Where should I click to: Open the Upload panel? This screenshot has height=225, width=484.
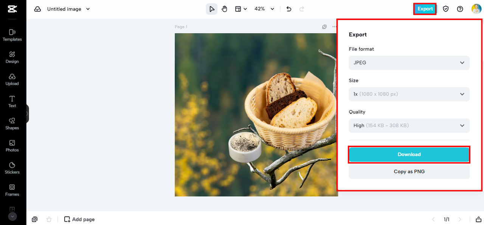coord(12,79)
